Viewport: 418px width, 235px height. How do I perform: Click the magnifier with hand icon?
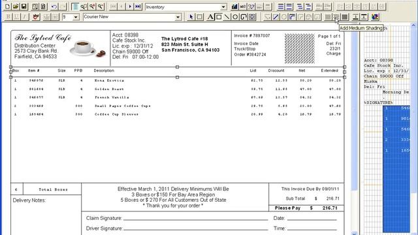84,7
